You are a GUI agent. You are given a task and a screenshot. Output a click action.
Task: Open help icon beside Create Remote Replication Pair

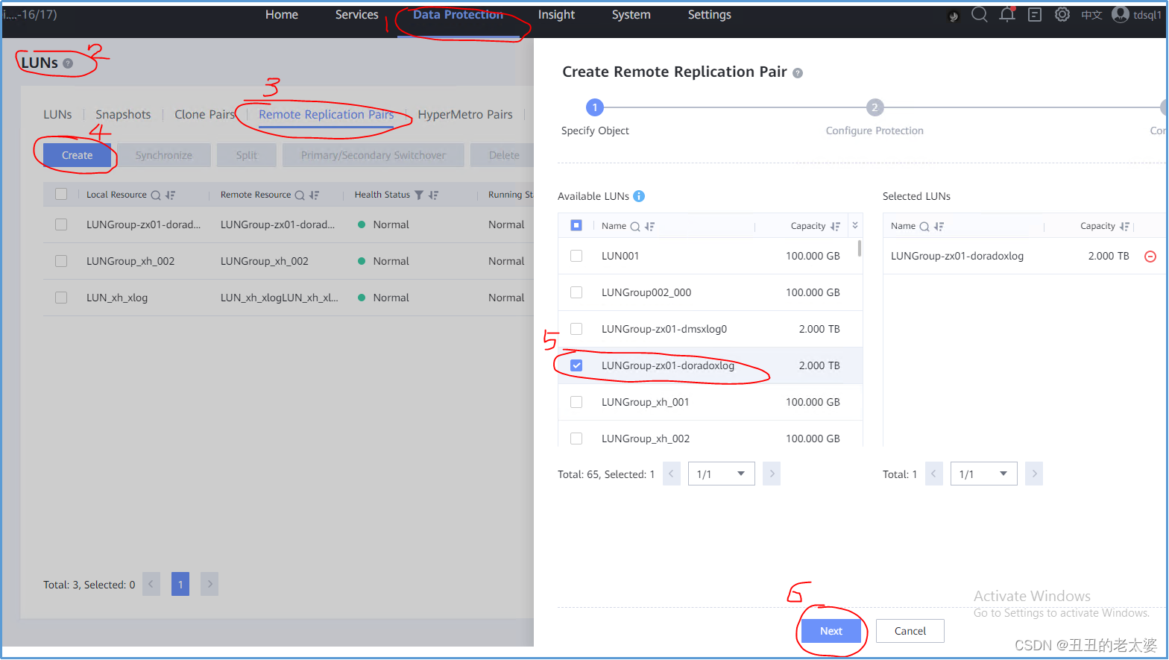[x=798, y=73]
